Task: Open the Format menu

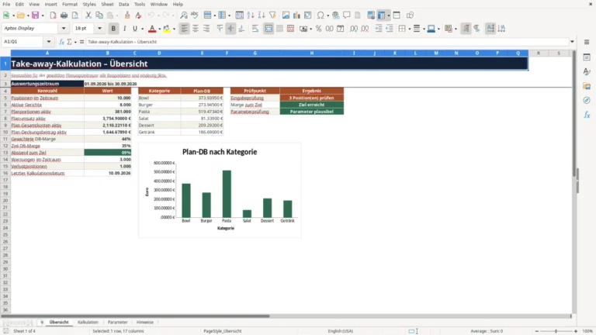Action: [70, 4]
